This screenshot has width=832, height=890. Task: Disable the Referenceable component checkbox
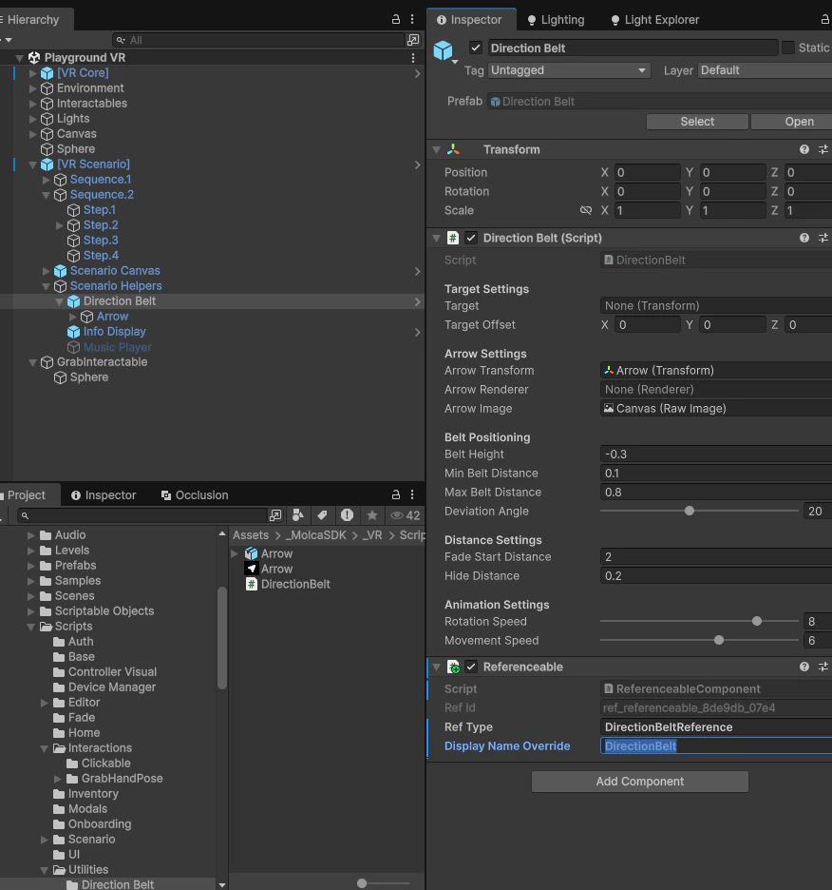pyautogui.click(x=471, y=667)
